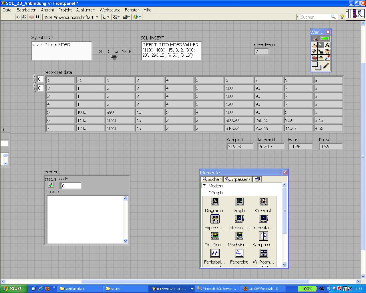The width and height of the screenshot is (366, 293).
Task: Open the Distribute Objects dropdown
Action: click(116, 17)
